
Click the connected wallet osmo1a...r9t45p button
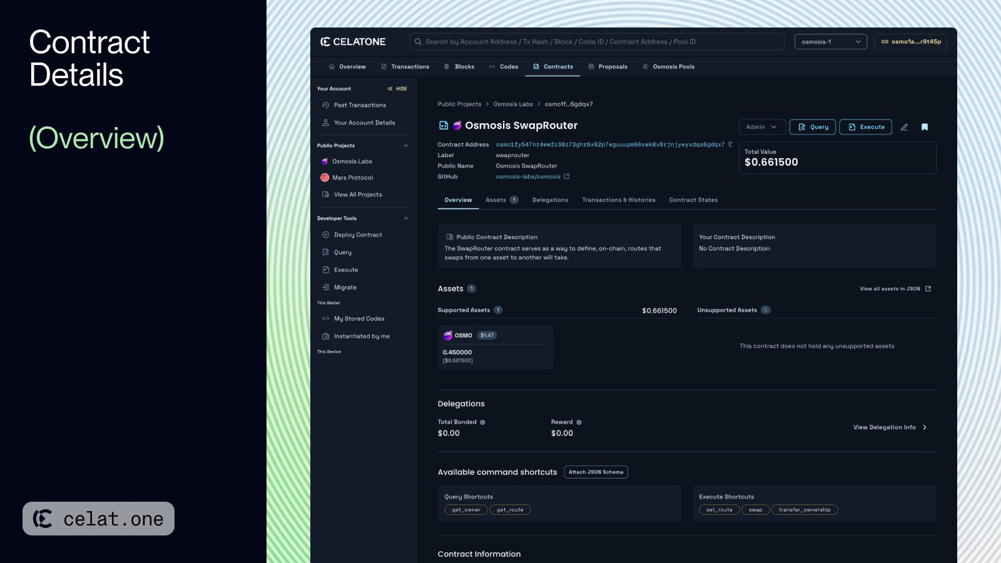coord(910,42)
